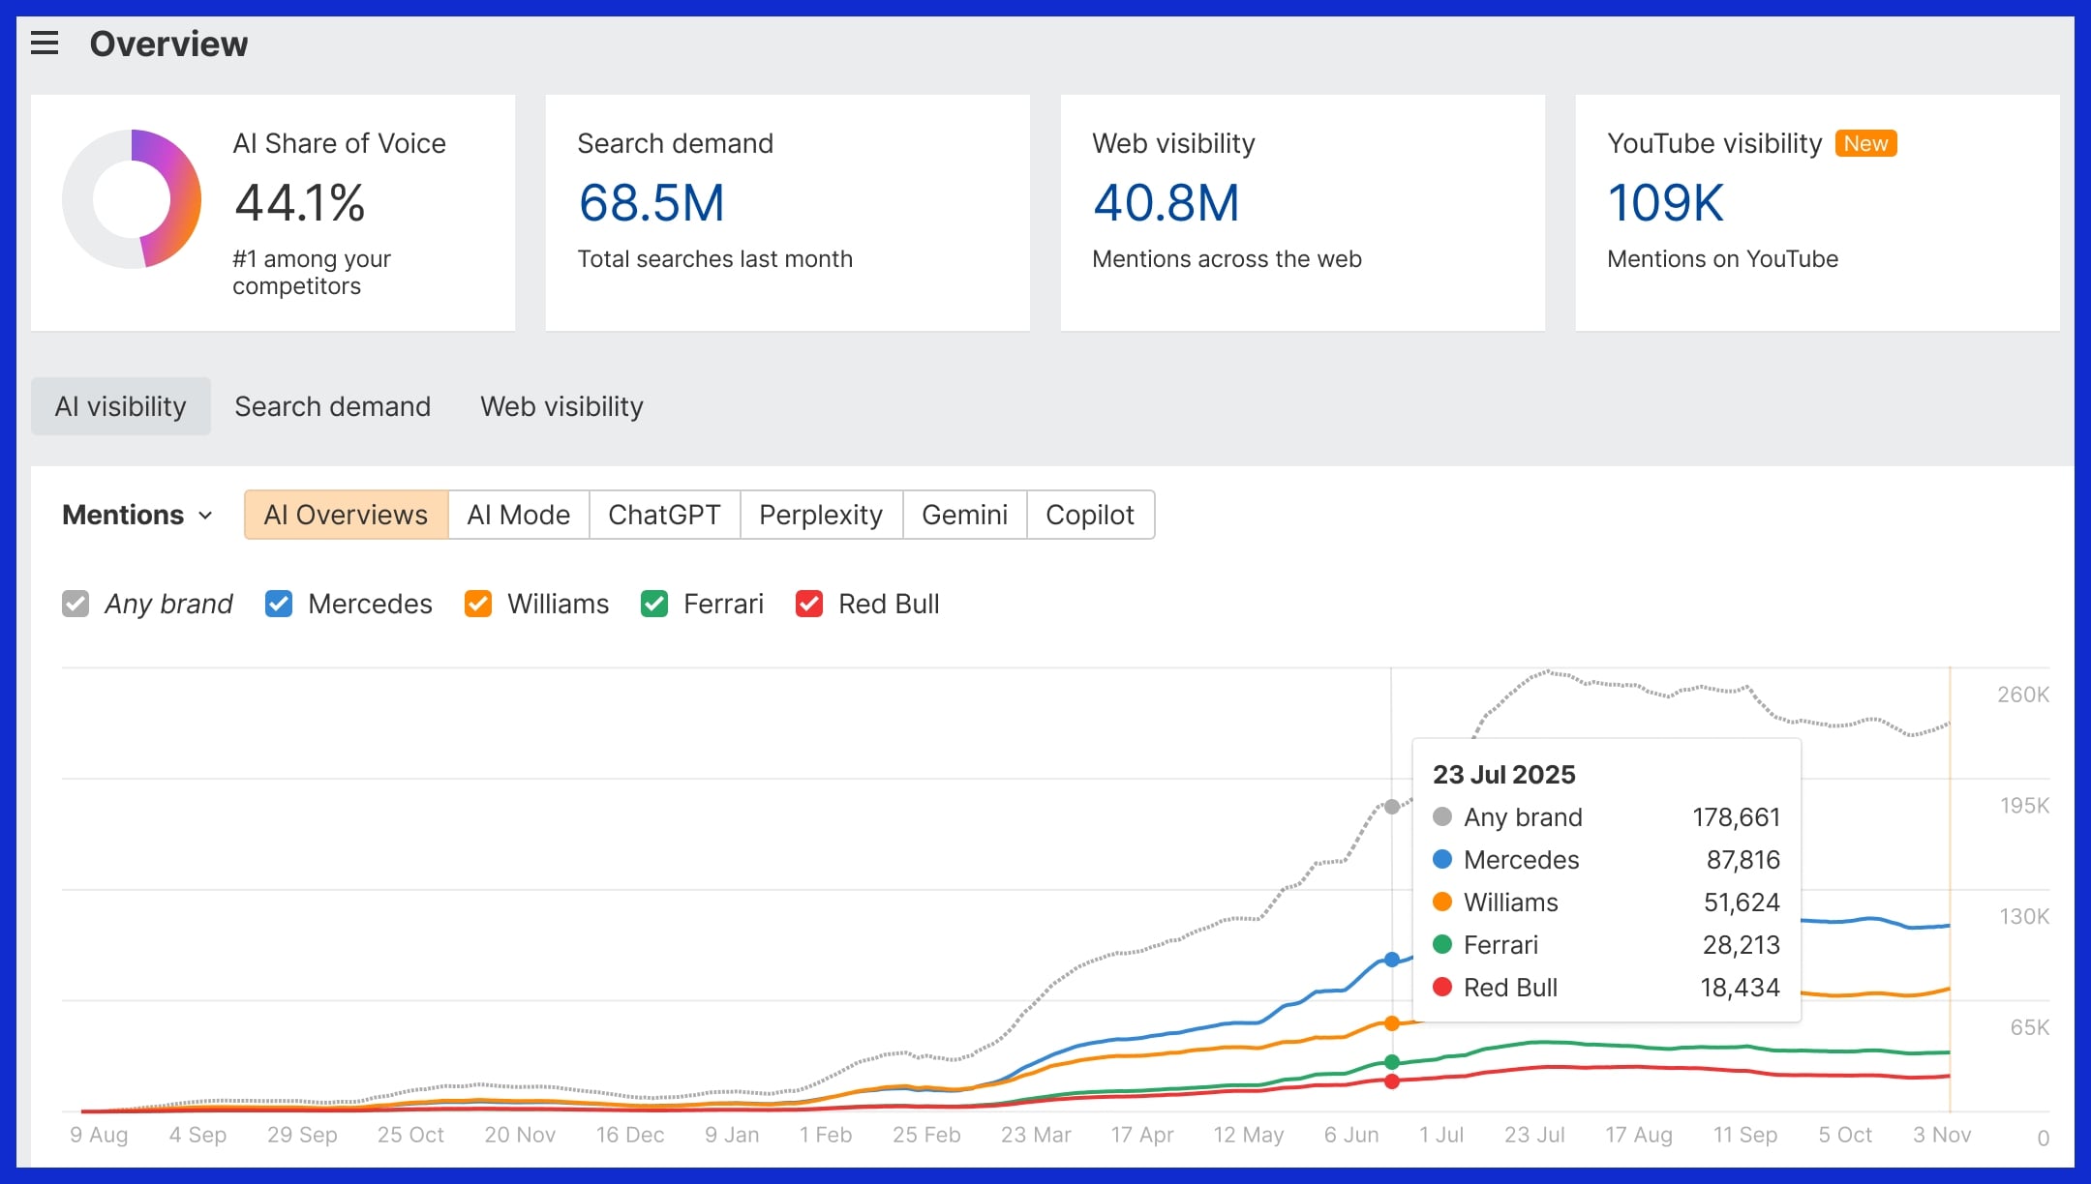Screen dimensions: 2091x1184
Task: Click the gray Any brand data point on chart
Action: pyautogui.click(x=1392, y=807)
